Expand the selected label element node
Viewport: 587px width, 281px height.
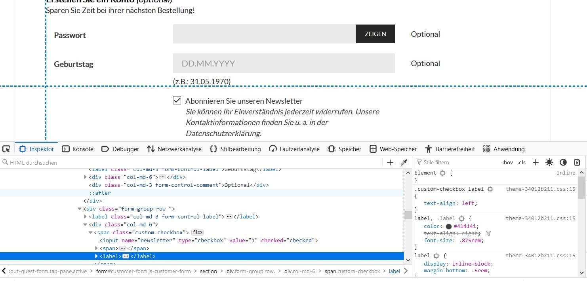point(96,256)
